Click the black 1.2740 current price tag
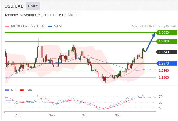The width and height of the screenshot is (178, 121). point(167,52)
